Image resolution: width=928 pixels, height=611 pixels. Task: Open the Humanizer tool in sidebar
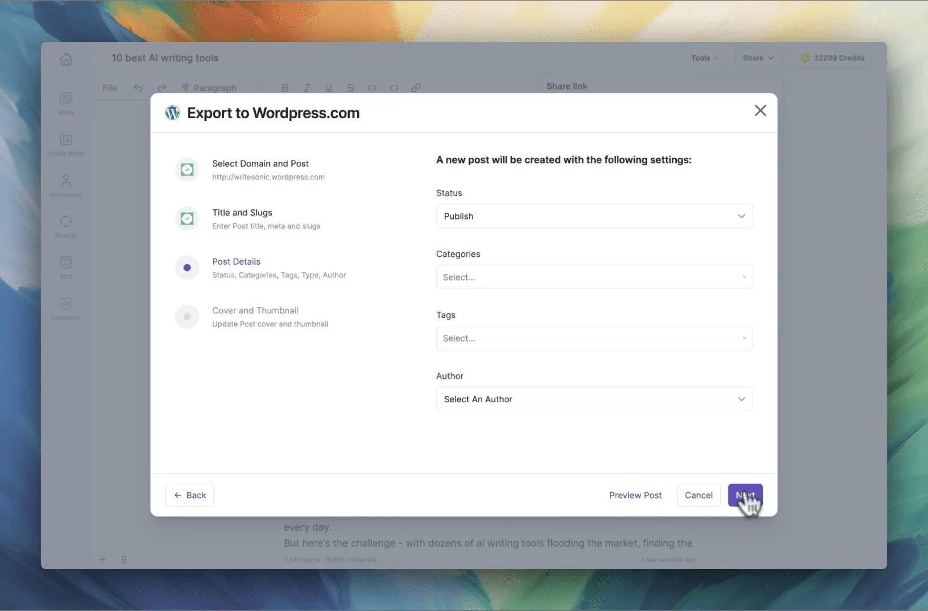[66, 186]
